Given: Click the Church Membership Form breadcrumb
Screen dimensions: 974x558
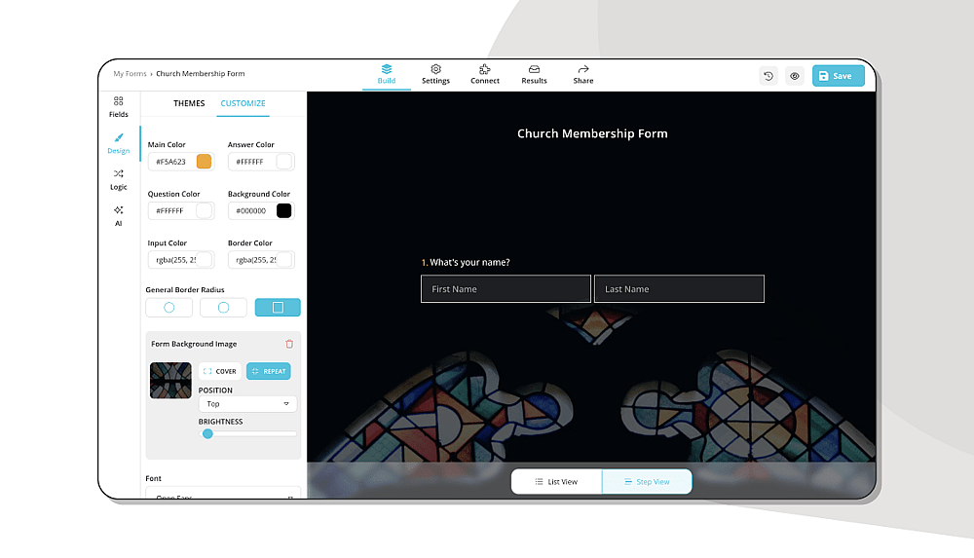Looking at the screenshot, I should pos(200,73).
